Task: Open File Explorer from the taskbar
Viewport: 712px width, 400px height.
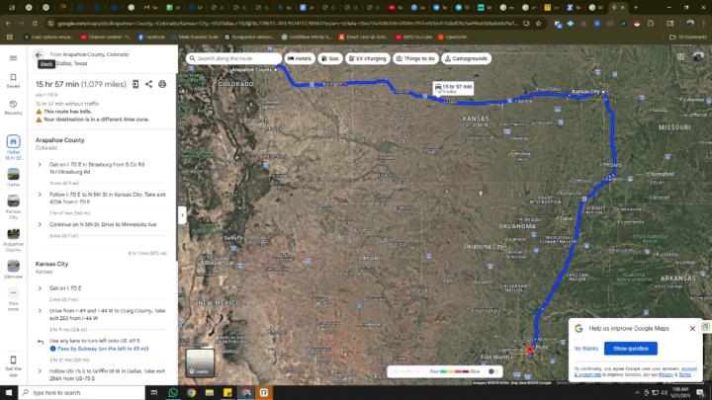Action: tap(210, 392)
